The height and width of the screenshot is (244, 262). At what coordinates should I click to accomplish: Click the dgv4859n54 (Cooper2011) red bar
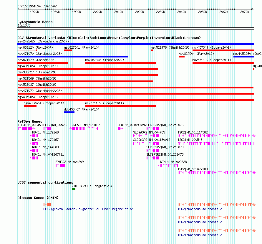click(x=135, y=100)
